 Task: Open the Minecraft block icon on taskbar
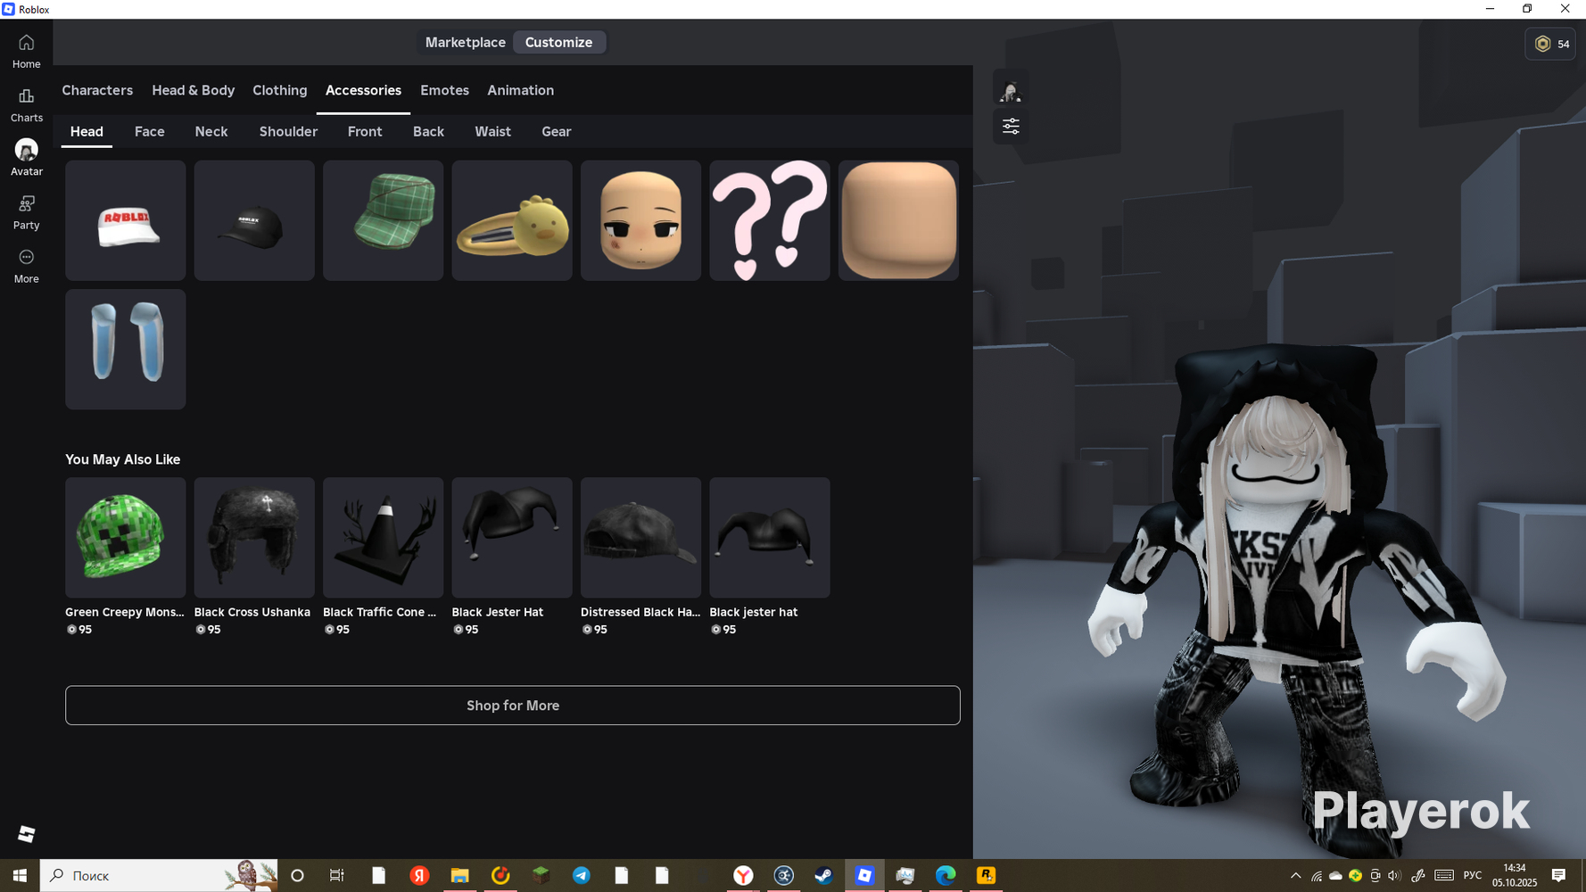point(541,876)
